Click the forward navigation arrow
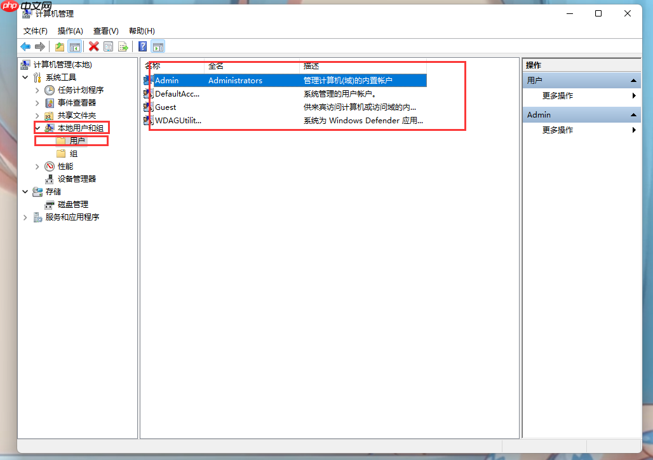653x460 pixels. coord(39,46)
